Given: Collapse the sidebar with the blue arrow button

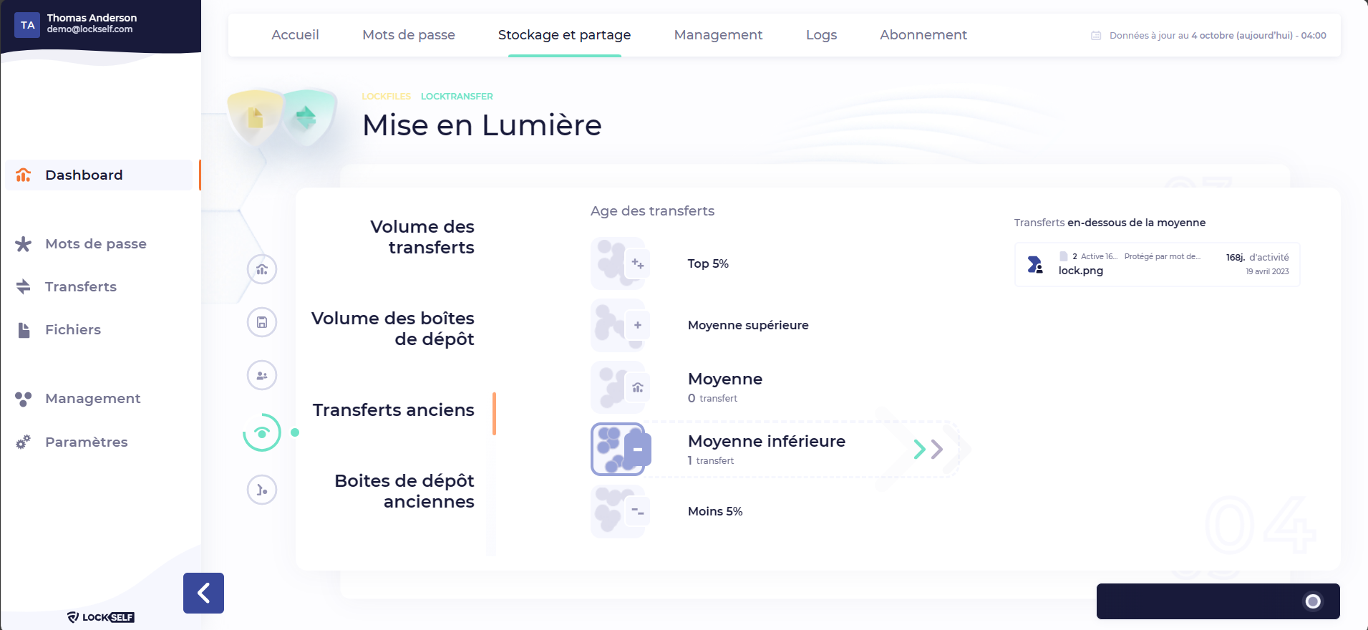Looking at the screenshot, I should pos(203,593).
